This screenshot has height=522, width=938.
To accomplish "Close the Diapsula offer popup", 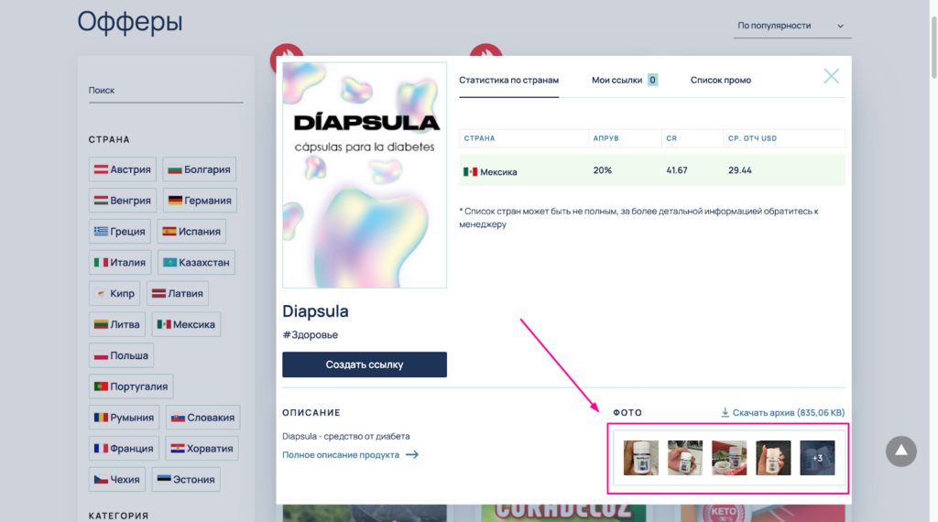I will point(831,76).
